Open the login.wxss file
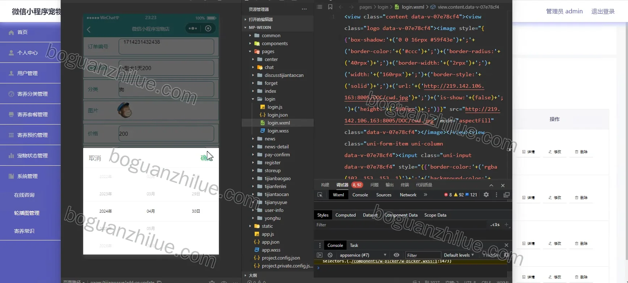Image resolution: width=628 pixels, height=283 pixels. (x=278, y=131)
